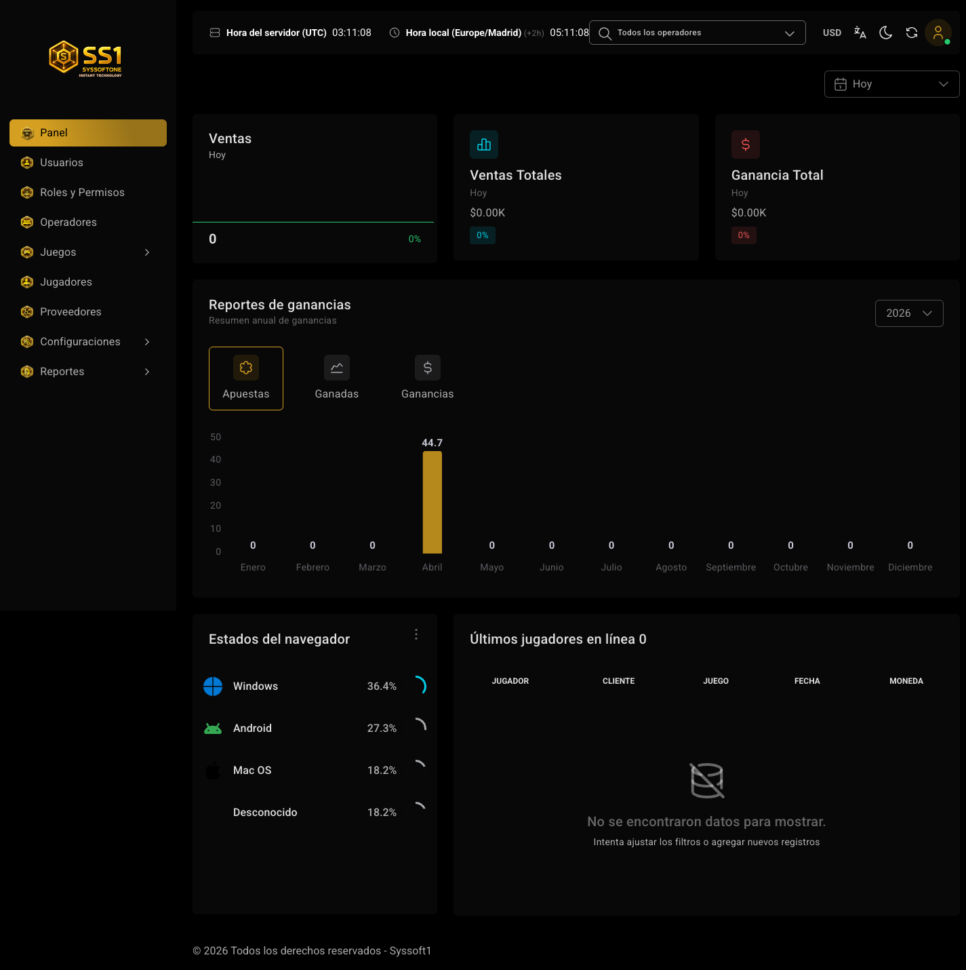Click the Ganancia Total dollar icon
This screenshot has width=966, height=970.
pos(746,144)
